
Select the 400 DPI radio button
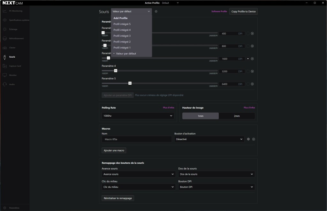(247, 33)
